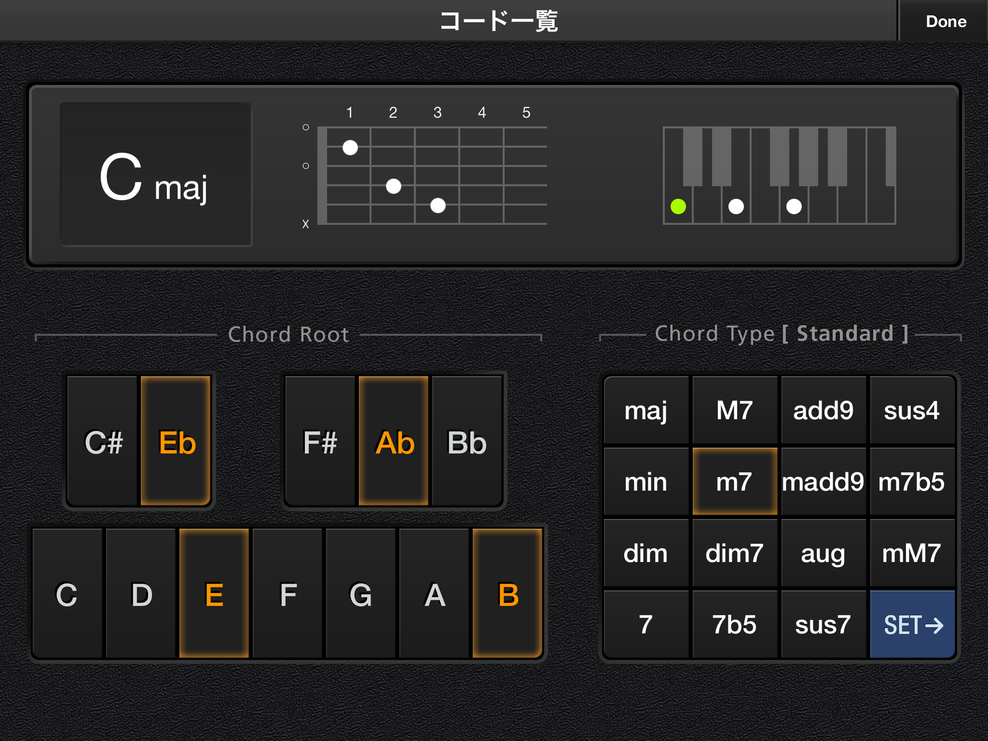This screenshot has height=741, width=988.
Task: Select chord root C#
Action: (103, 441)
